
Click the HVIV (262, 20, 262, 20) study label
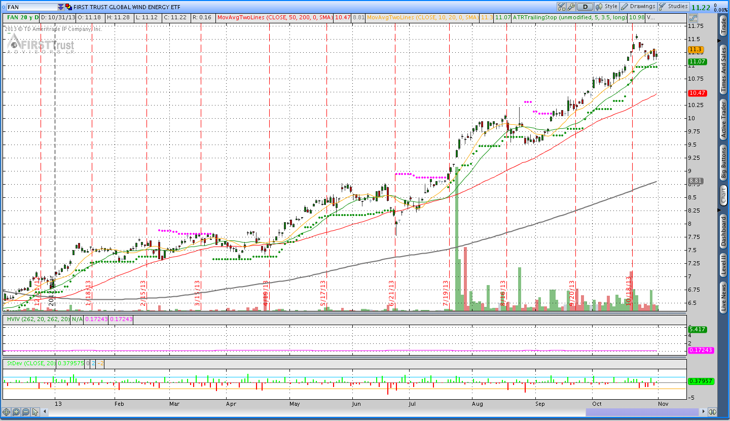click(x=38, y=320)
